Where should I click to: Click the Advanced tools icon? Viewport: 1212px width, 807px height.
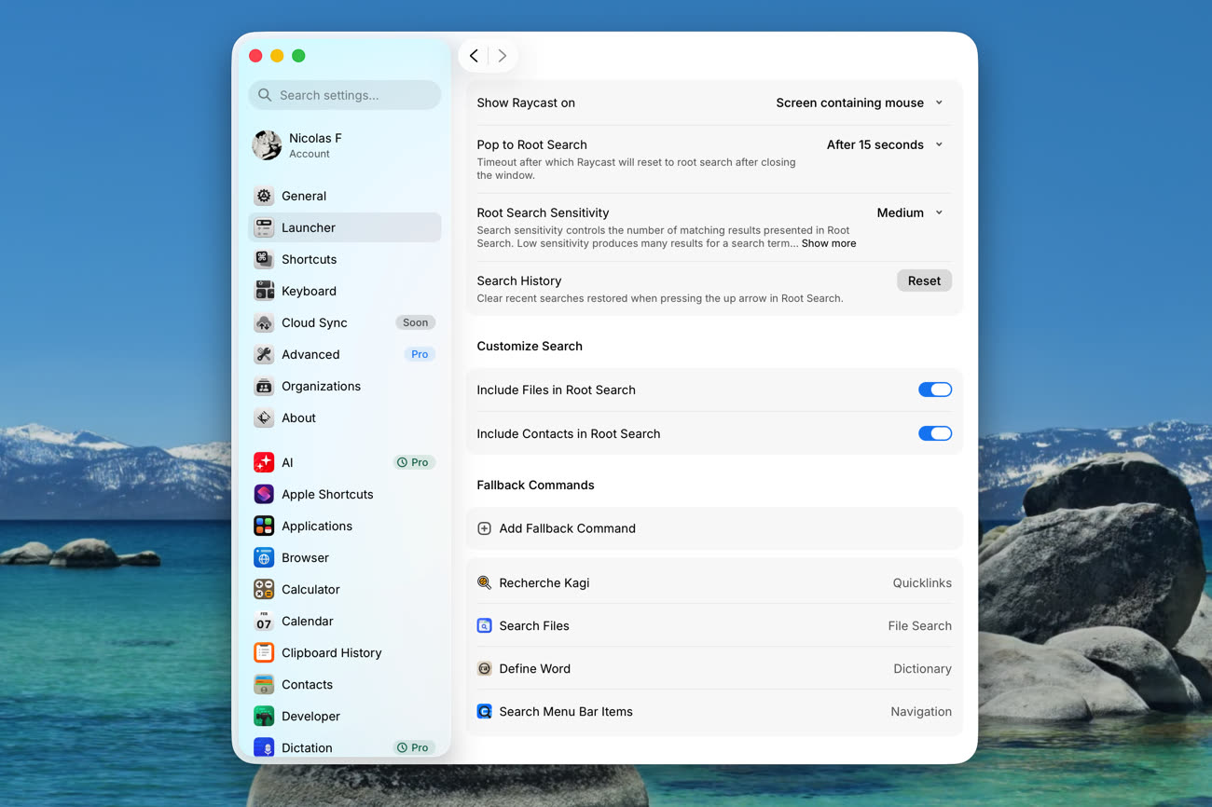[264, 354]
